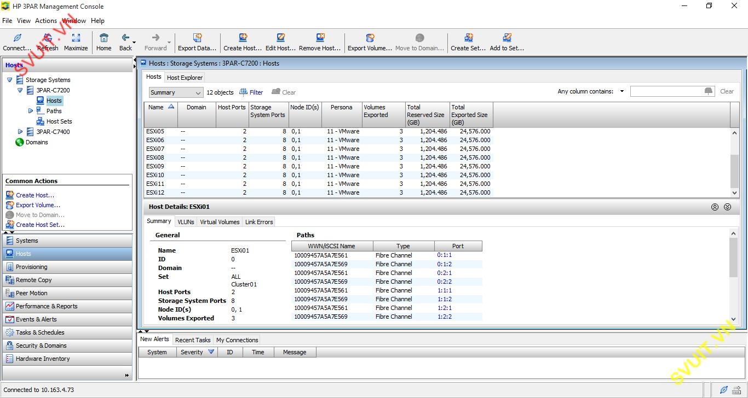Select the ESXi12 host row
The height and width of the screenshot is (398, 748).
[319, 192]
